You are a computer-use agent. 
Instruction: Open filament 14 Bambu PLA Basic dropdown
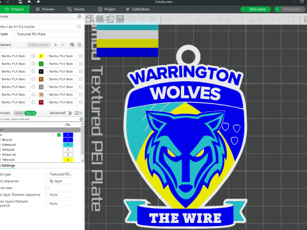pyautogui.click(x=61, y=102)
